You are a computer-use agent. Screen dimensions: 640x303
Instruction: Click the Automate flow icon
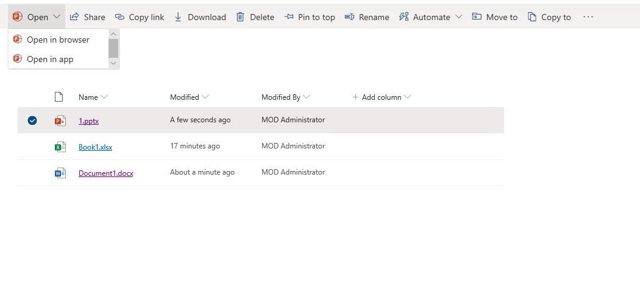[404, 16]
